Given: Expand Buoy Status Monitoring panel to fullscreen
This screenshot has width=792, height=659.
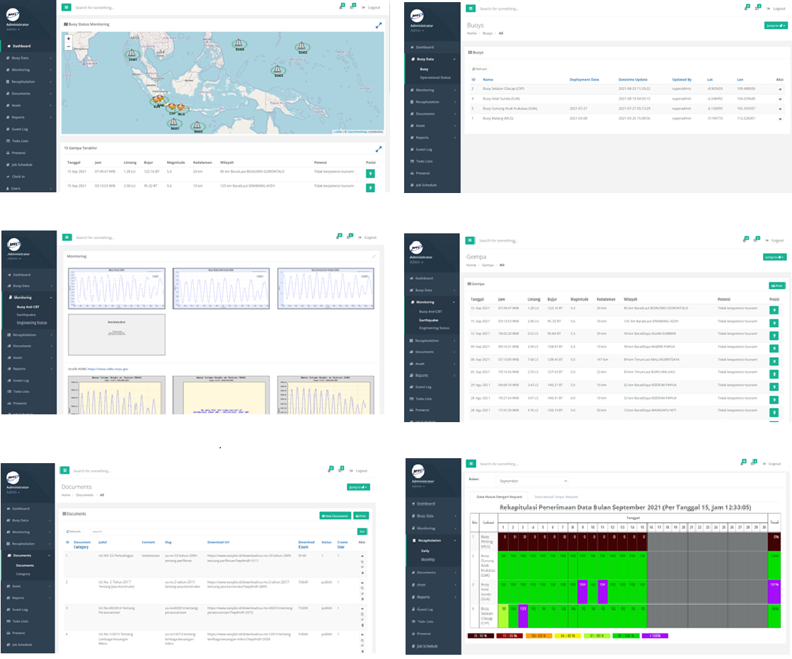Looking at the screenshot, I should click(x=379, y=25).
